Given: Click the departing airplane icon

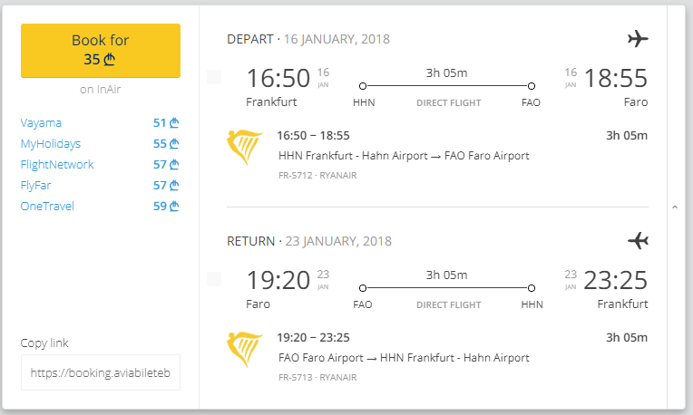Looking at the screenshot, I should pos(639,39).
